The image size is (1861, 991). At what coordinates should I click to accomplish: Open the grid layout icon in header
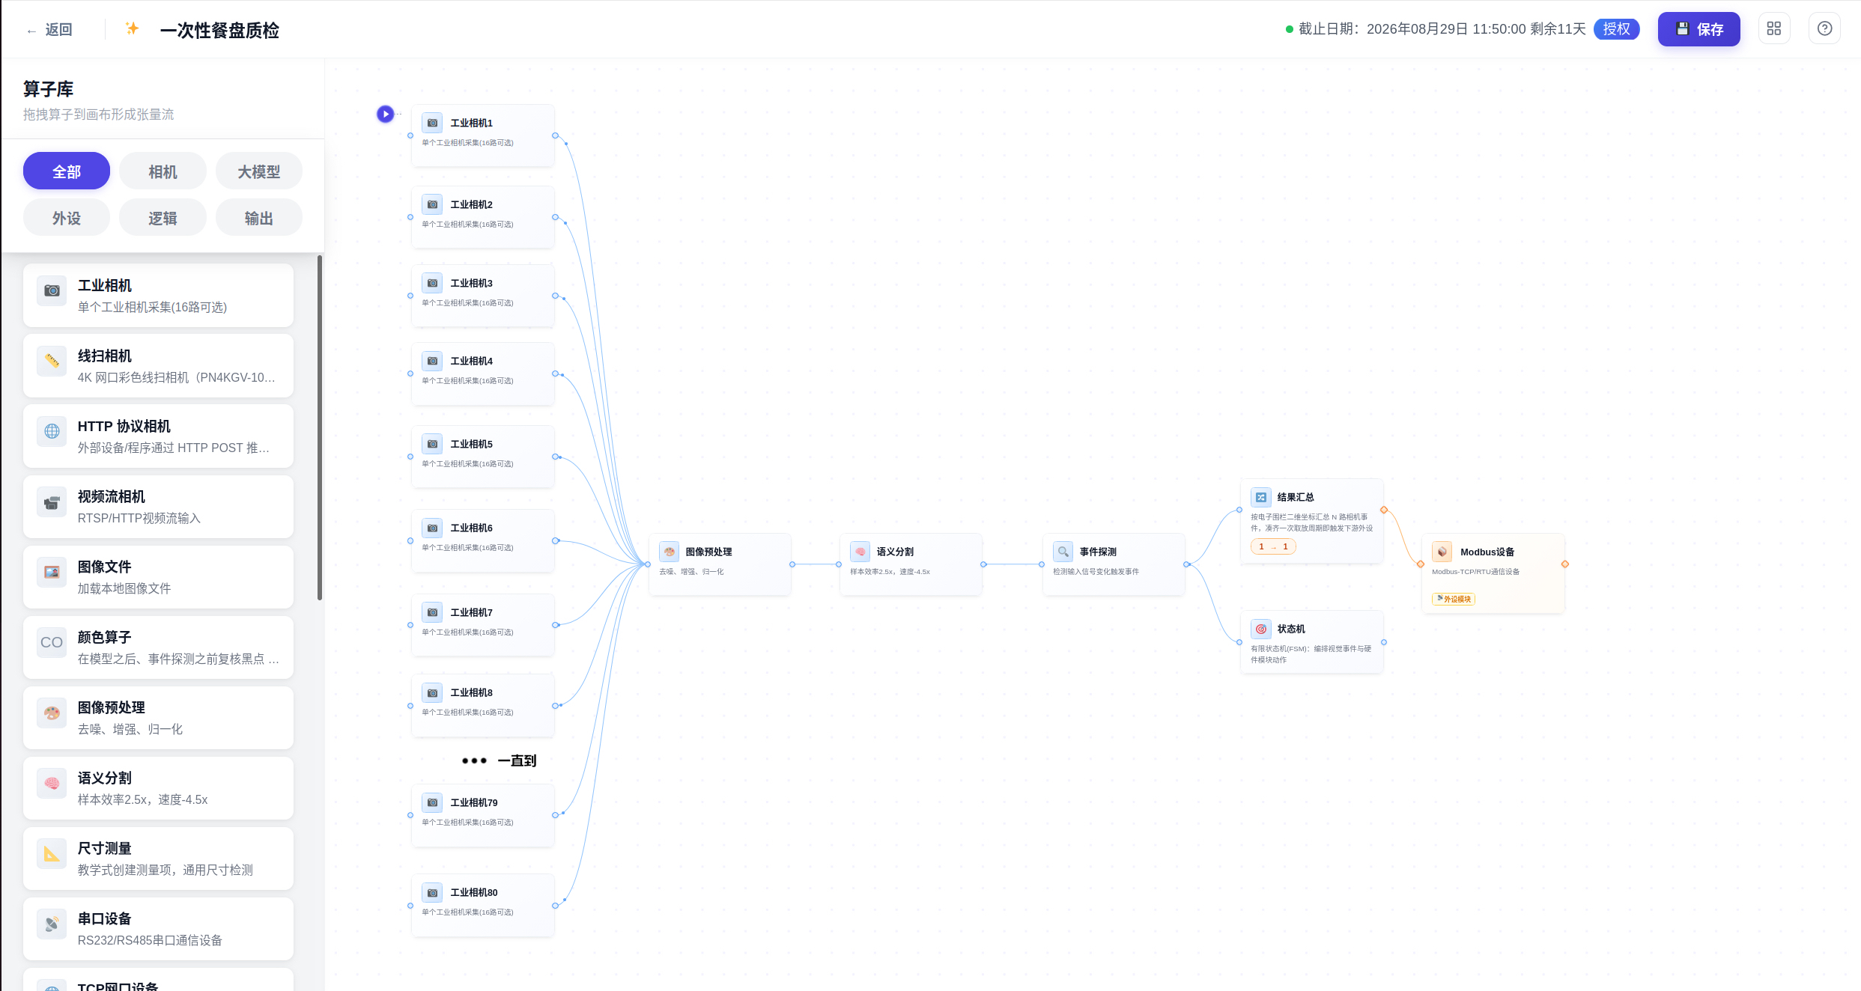pos(1773,28)
